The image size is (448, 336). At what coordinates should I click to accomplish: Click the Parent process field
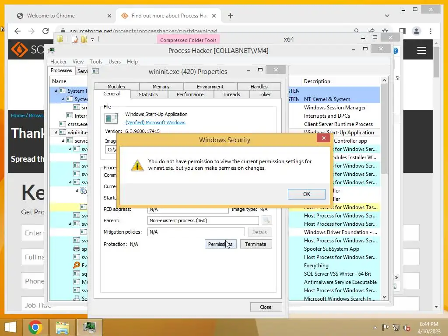pos(203,220)
